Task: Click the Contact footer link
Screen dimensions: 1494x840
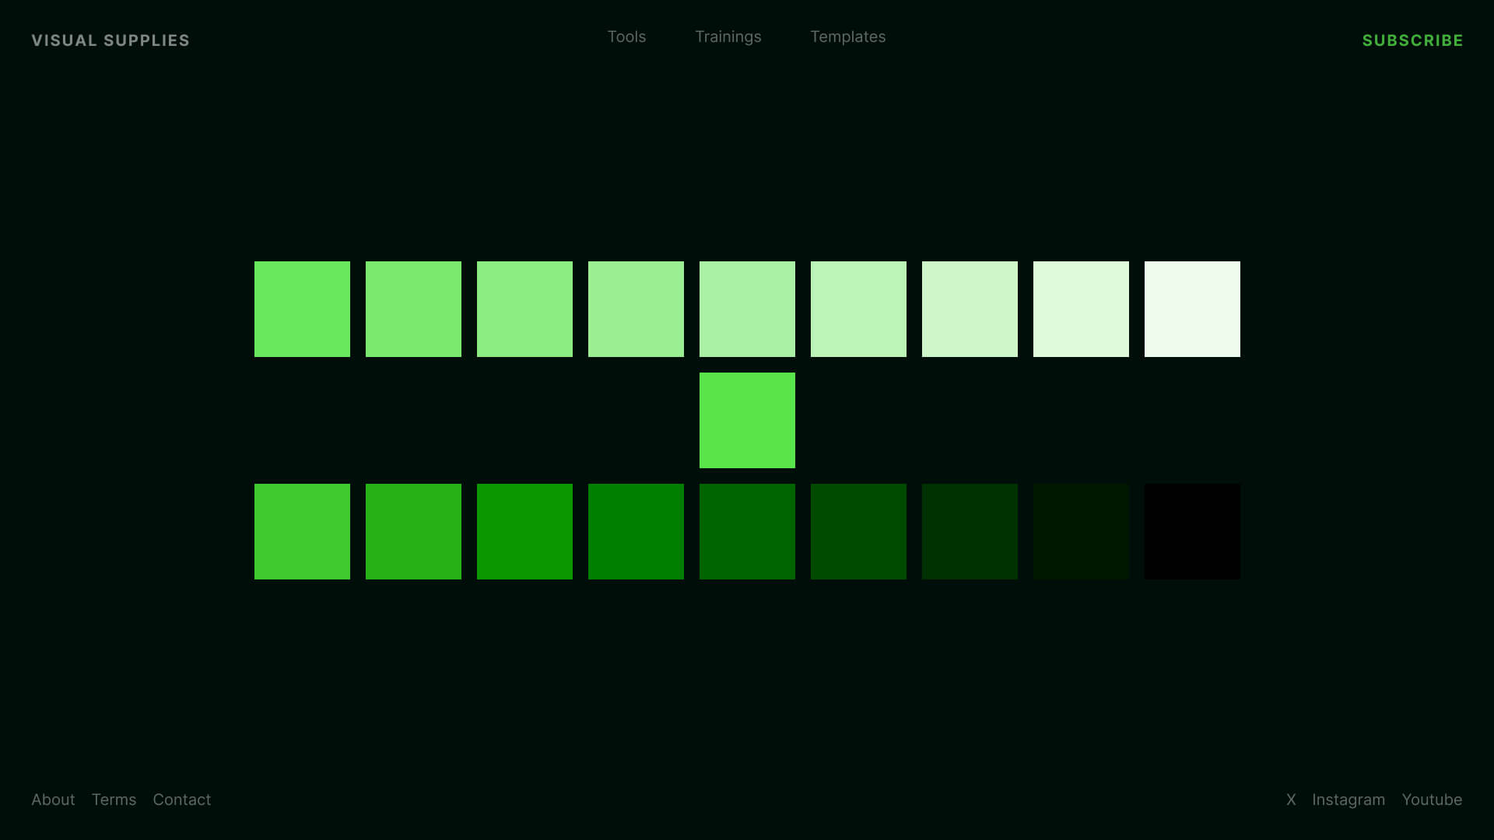Action: pos(181,800)
